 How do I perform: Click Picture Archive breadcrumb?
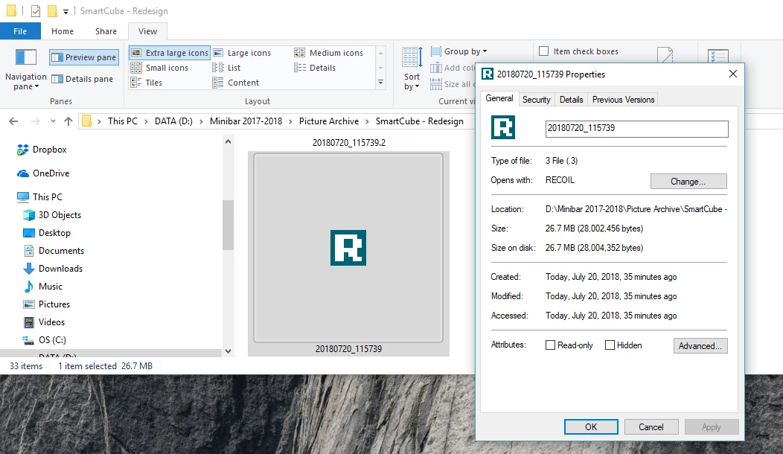pyautogui.click(x=328, y=121)
